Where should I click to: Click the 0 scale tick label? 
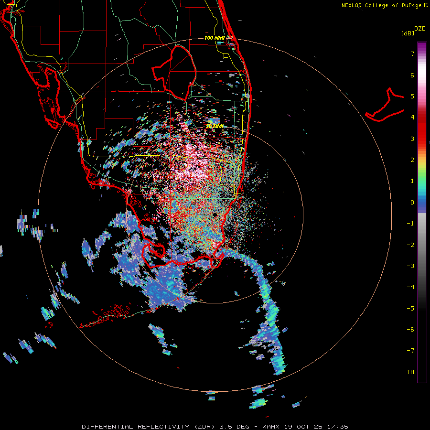(412, 203)
